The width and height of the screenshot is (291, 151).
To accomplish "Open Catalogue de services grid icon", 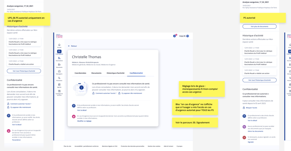I will coord(59,92).
